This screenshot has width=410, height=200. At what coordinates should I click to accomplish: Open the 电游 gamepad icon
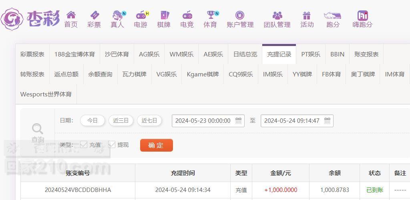click(x=141, y=15)
